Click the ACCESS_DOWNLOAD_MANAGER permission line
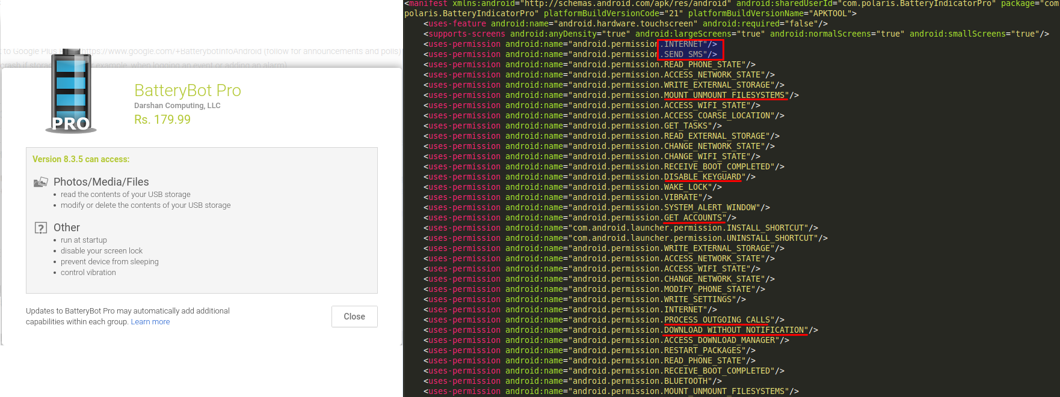1060x397 pixels. [x=606, y=341]
